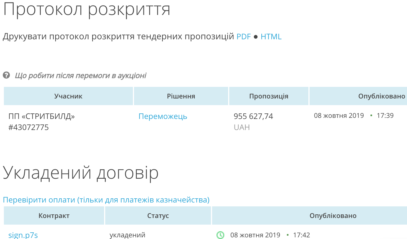Click the 'Переможець' decision link

(x=163, y=116)
